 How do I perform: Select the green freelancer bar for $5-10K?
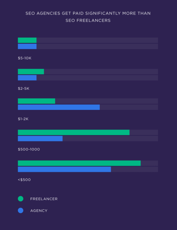pyautogui.click(x=27, y=40)
